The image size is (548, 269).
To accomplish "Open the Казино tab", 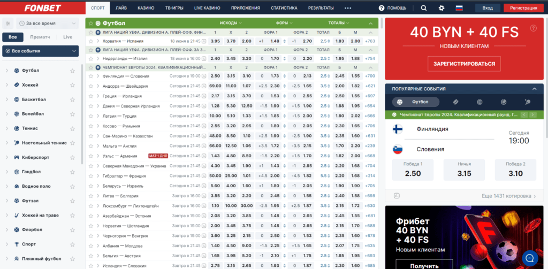I will [146, 8].
